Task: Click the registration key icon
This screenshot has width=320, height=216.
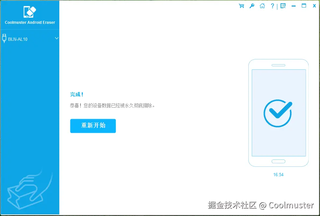Action: 252,6
